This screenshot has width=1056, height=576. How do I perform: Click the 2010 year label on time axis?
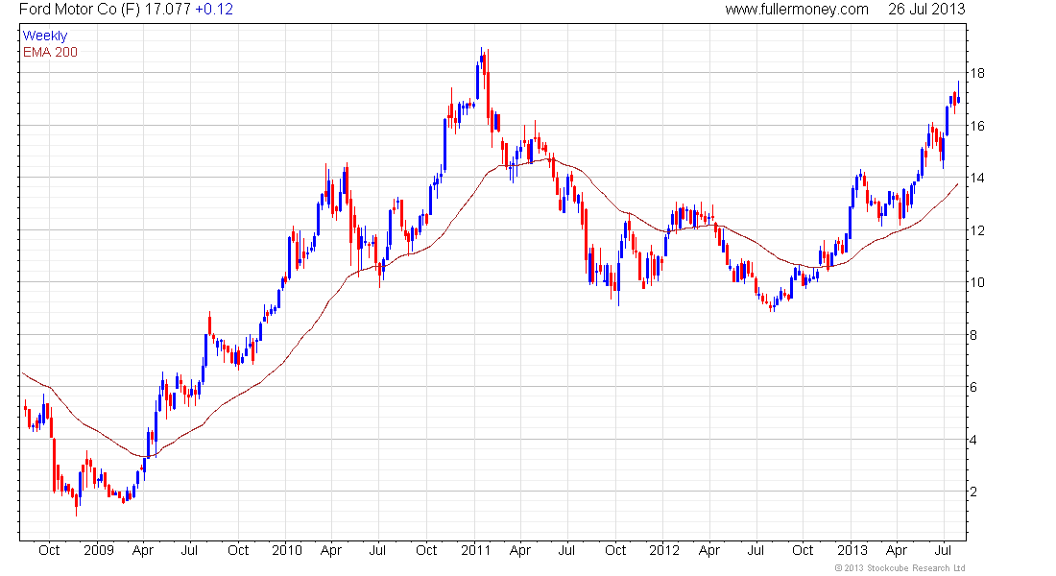click(287, 550)
